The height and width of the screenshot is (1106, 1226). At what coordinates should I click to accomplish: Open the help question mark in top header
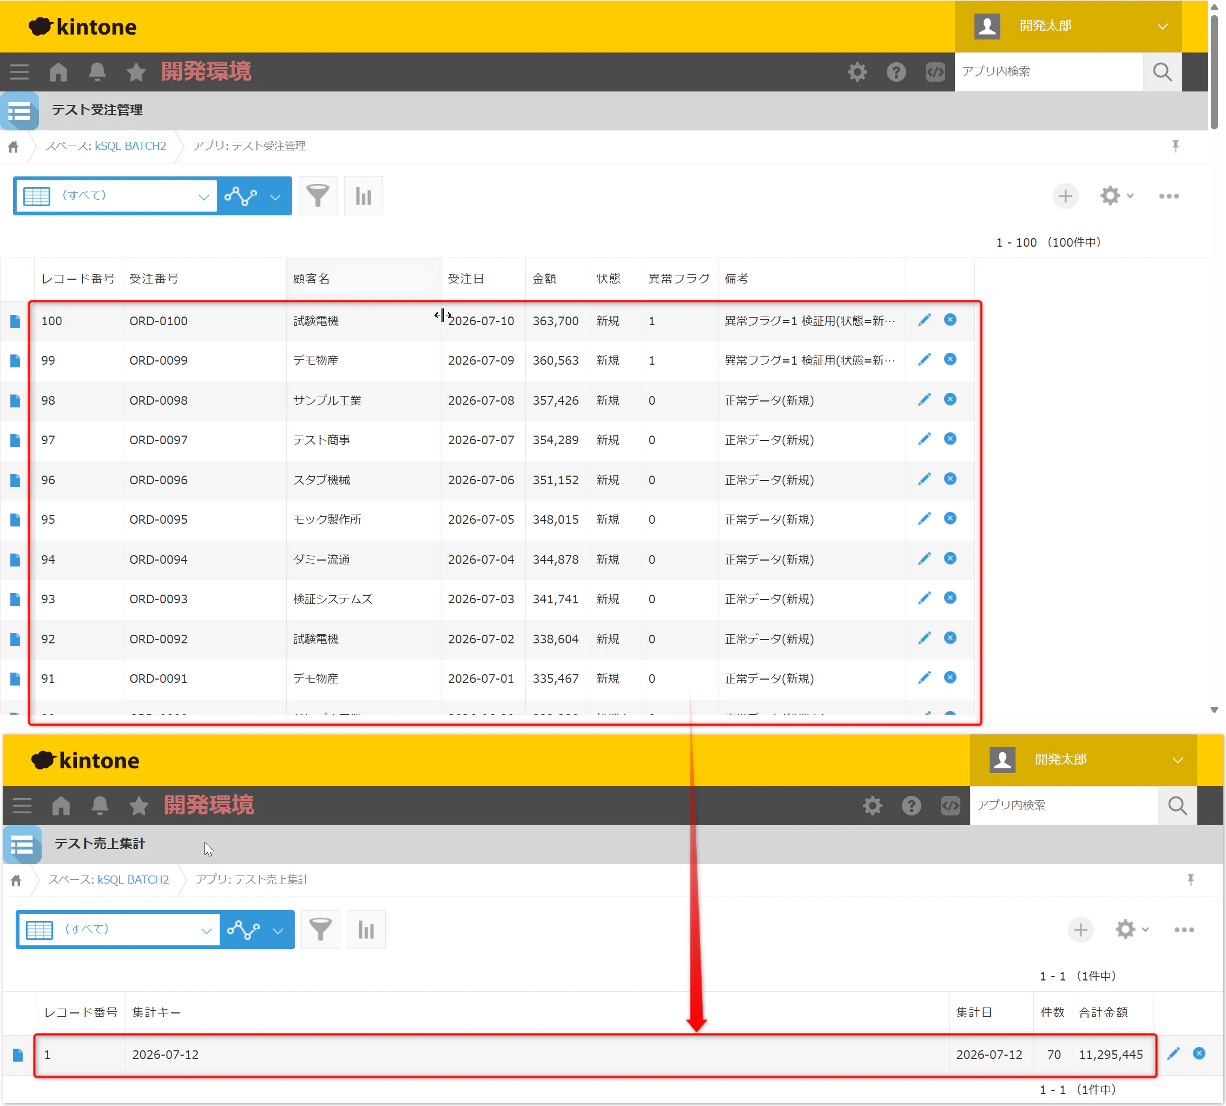[896, 72]
